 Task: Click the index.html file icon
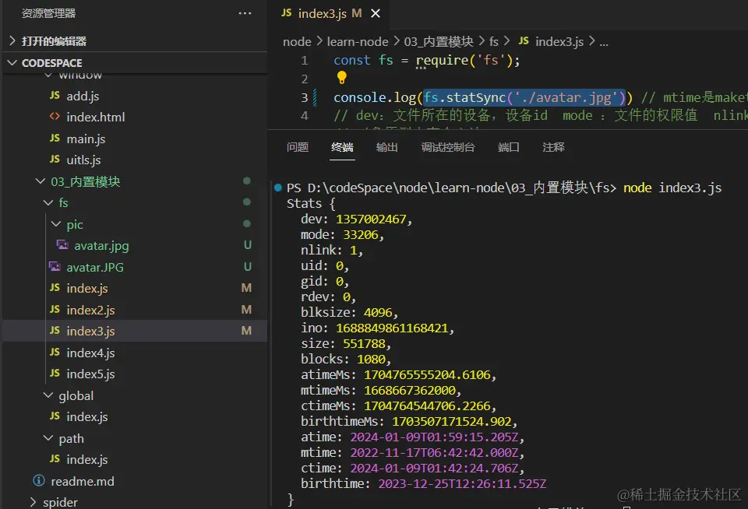[x=55, y=117]
